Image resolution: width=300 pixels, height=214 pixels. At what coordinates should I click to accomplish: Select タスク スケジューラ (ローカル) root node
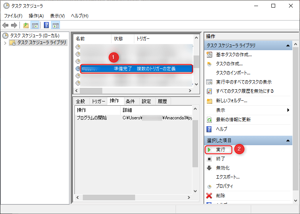(35, 36)
